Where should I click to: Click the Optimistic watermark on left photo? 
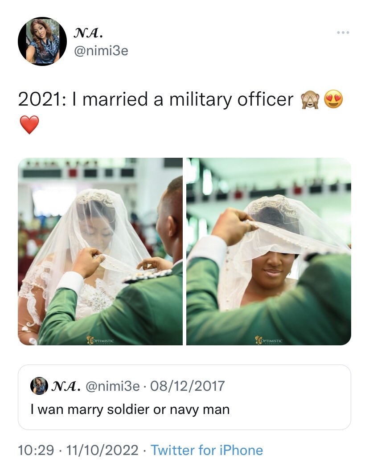(100, 340)
